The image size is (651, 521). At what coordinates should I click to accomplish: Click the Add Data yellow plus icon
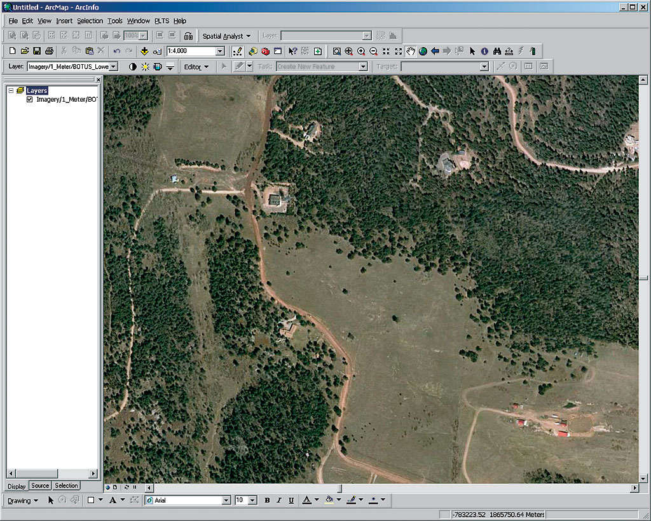144,51
